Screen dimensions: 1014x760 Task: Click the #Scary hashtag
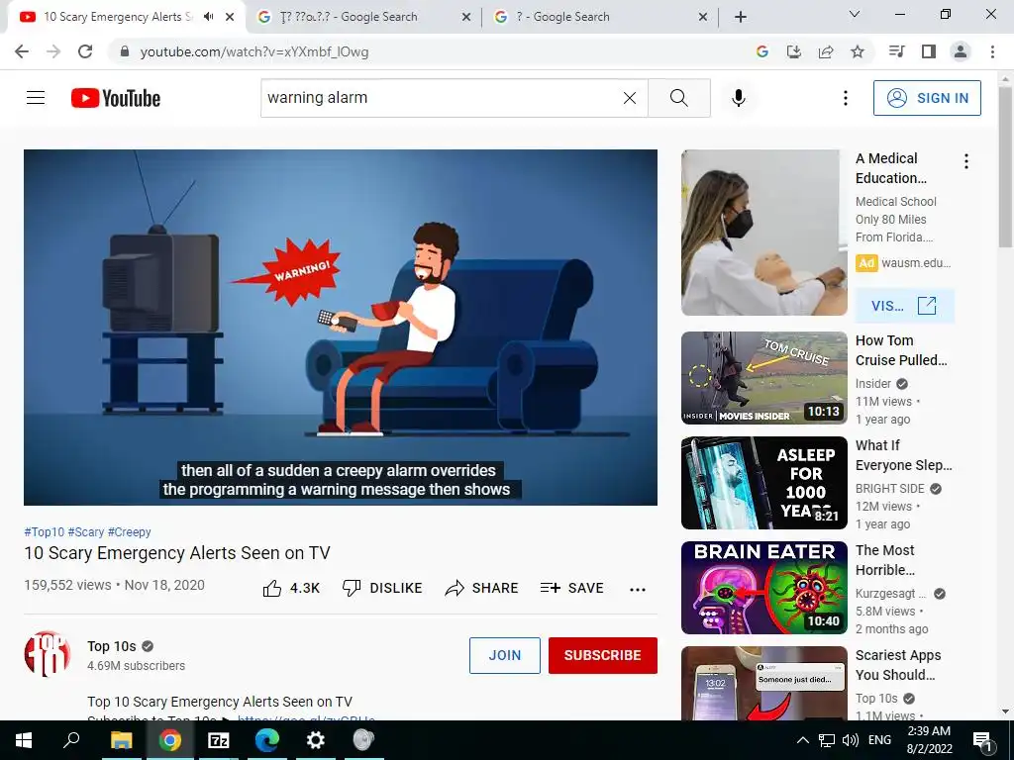86,531
